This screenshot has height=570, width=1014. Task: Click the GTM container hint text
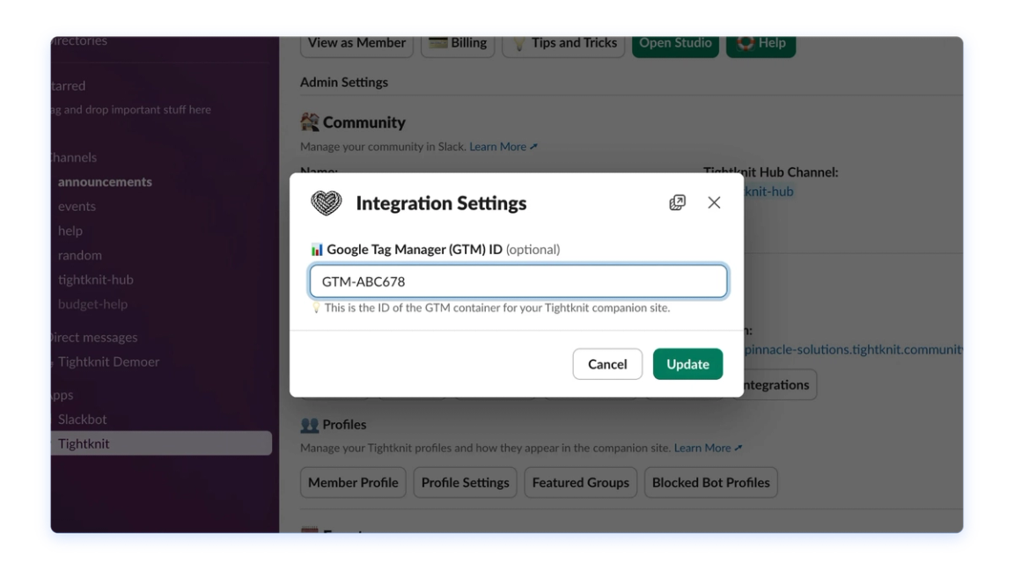(x=496, y=308)
